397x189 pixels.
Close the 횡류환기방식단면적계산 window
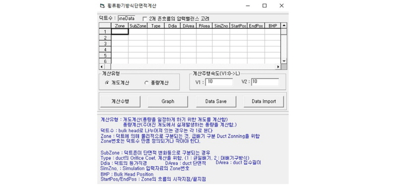point(281,5)
